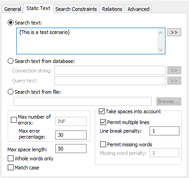Click the search text file path field
The image size is (189, 178).
pyautogui.click(x=82, y=101)
